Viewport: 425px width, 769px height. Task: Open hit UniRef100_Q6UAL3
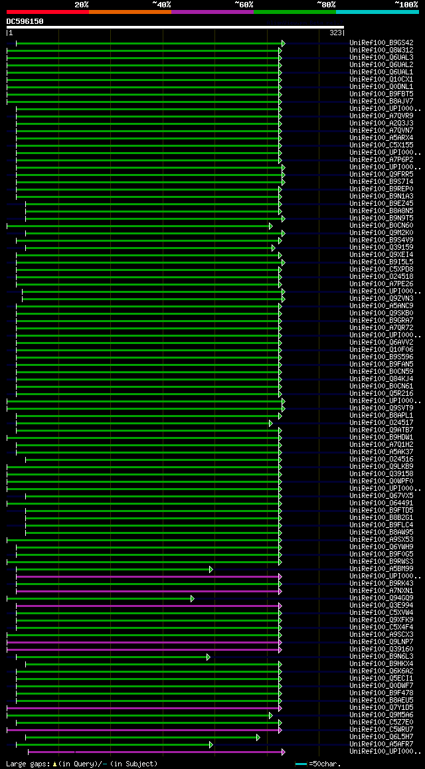(x=381, y=57)
